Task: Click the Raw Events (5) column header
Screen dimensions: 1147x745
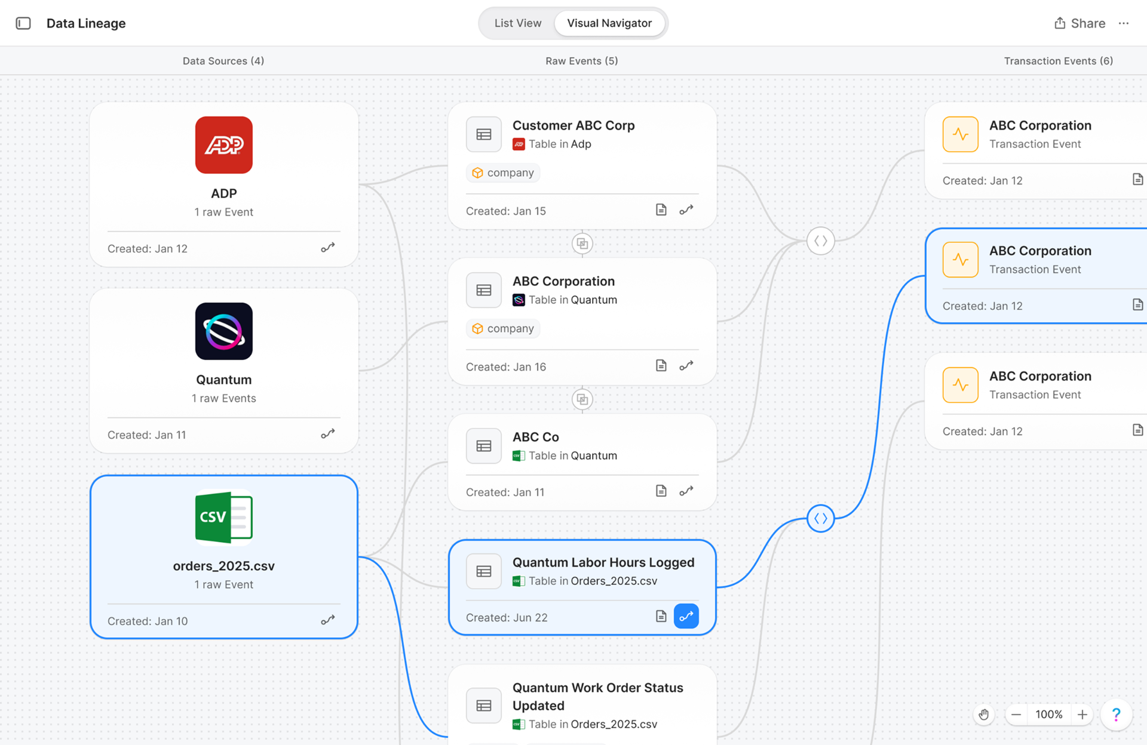Action: click(x=582, y=61)
